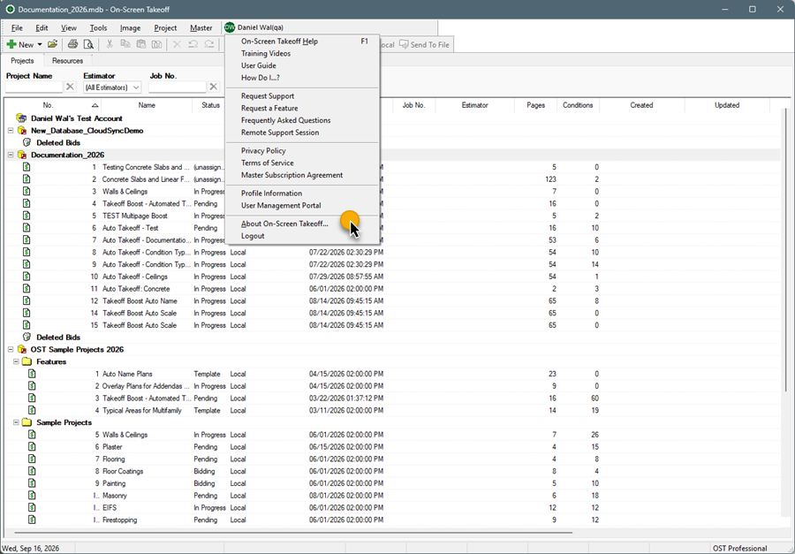Click the Documentation_2026 database icon

pyautogui.click(x=21, y=155)
